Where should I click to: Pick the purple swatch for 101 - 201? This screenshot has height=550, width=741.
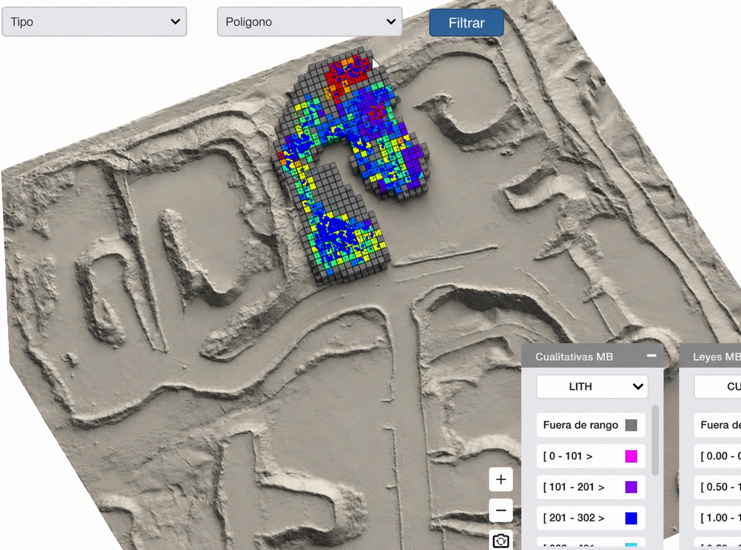(631, 487)
